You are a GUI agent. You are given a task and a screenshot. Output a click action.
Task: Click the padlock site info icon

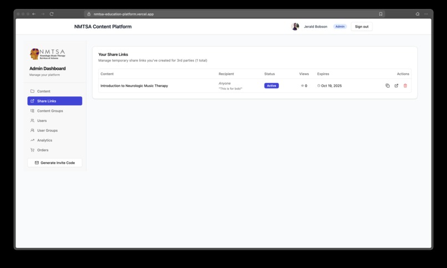click(89, 14)
